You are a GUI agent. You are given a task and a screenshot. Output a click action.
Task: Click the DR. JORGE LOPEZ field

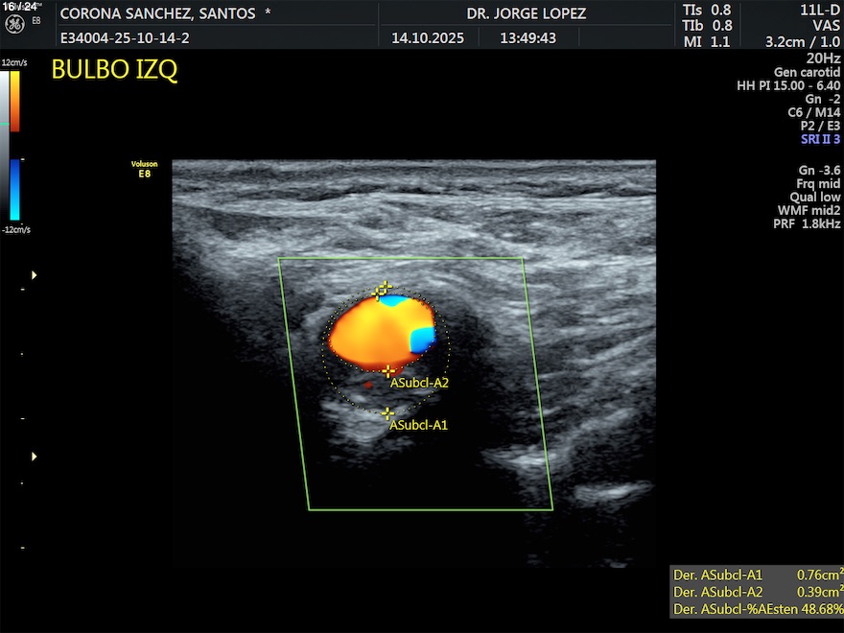point(526,13)
